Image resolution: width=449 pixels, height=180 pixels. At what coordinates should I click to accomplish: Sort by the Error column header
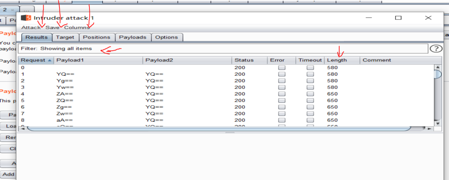point(281,60)
